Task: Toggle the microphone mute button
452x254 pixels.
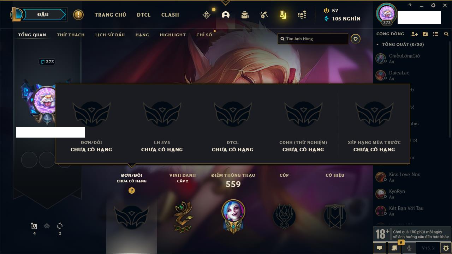Action: tap(409, 248)
